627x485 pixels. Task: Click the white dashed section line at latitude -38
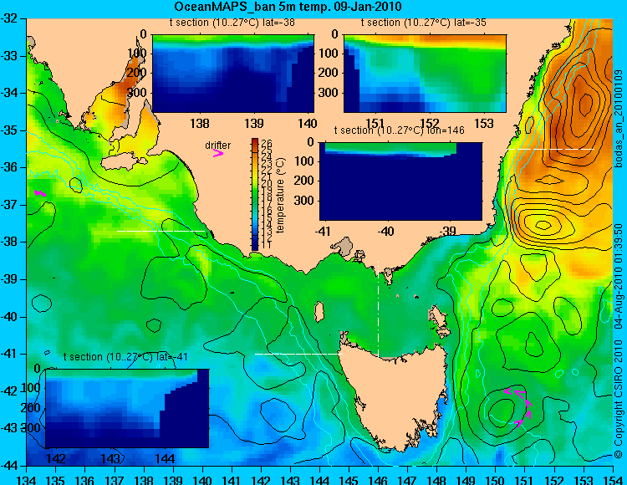pyautogui.click(x=161, y=231)
